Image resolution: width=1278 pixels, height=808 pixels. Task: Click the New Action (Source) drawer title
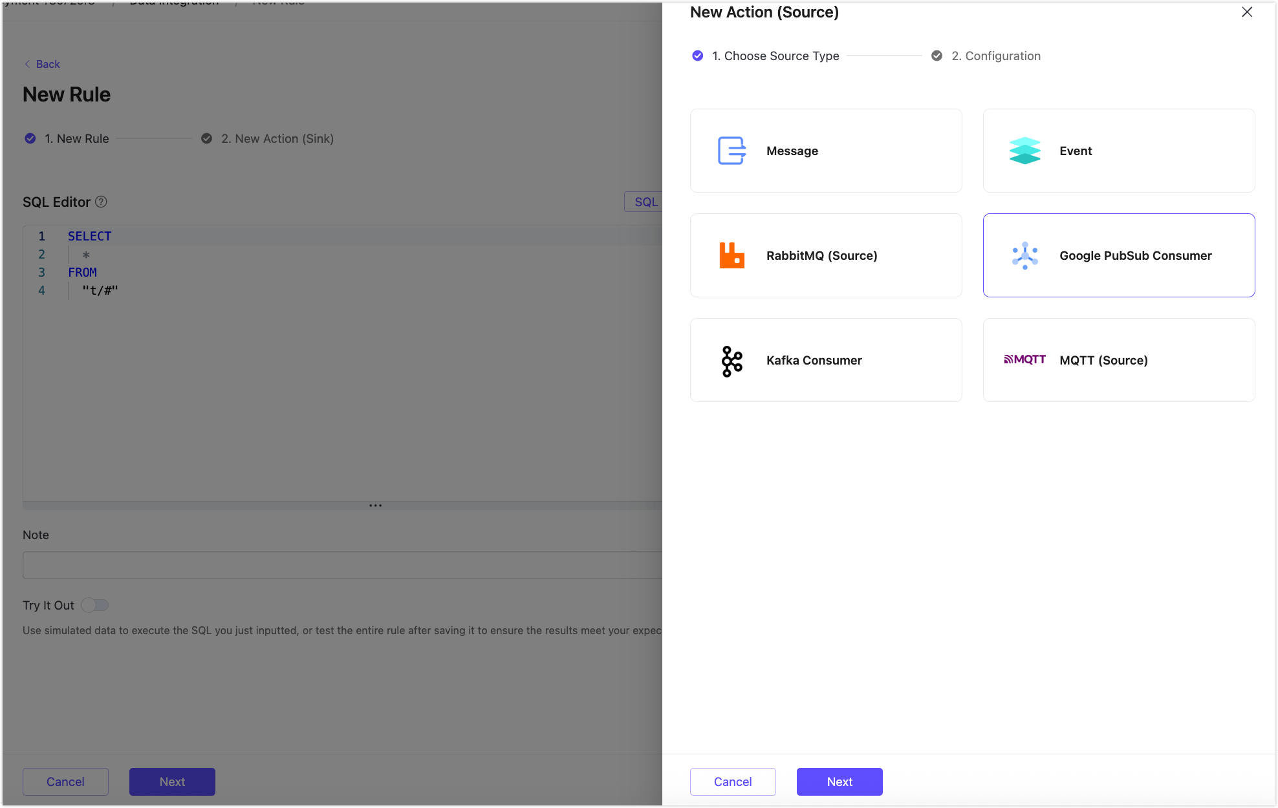[x=764, y=12]
